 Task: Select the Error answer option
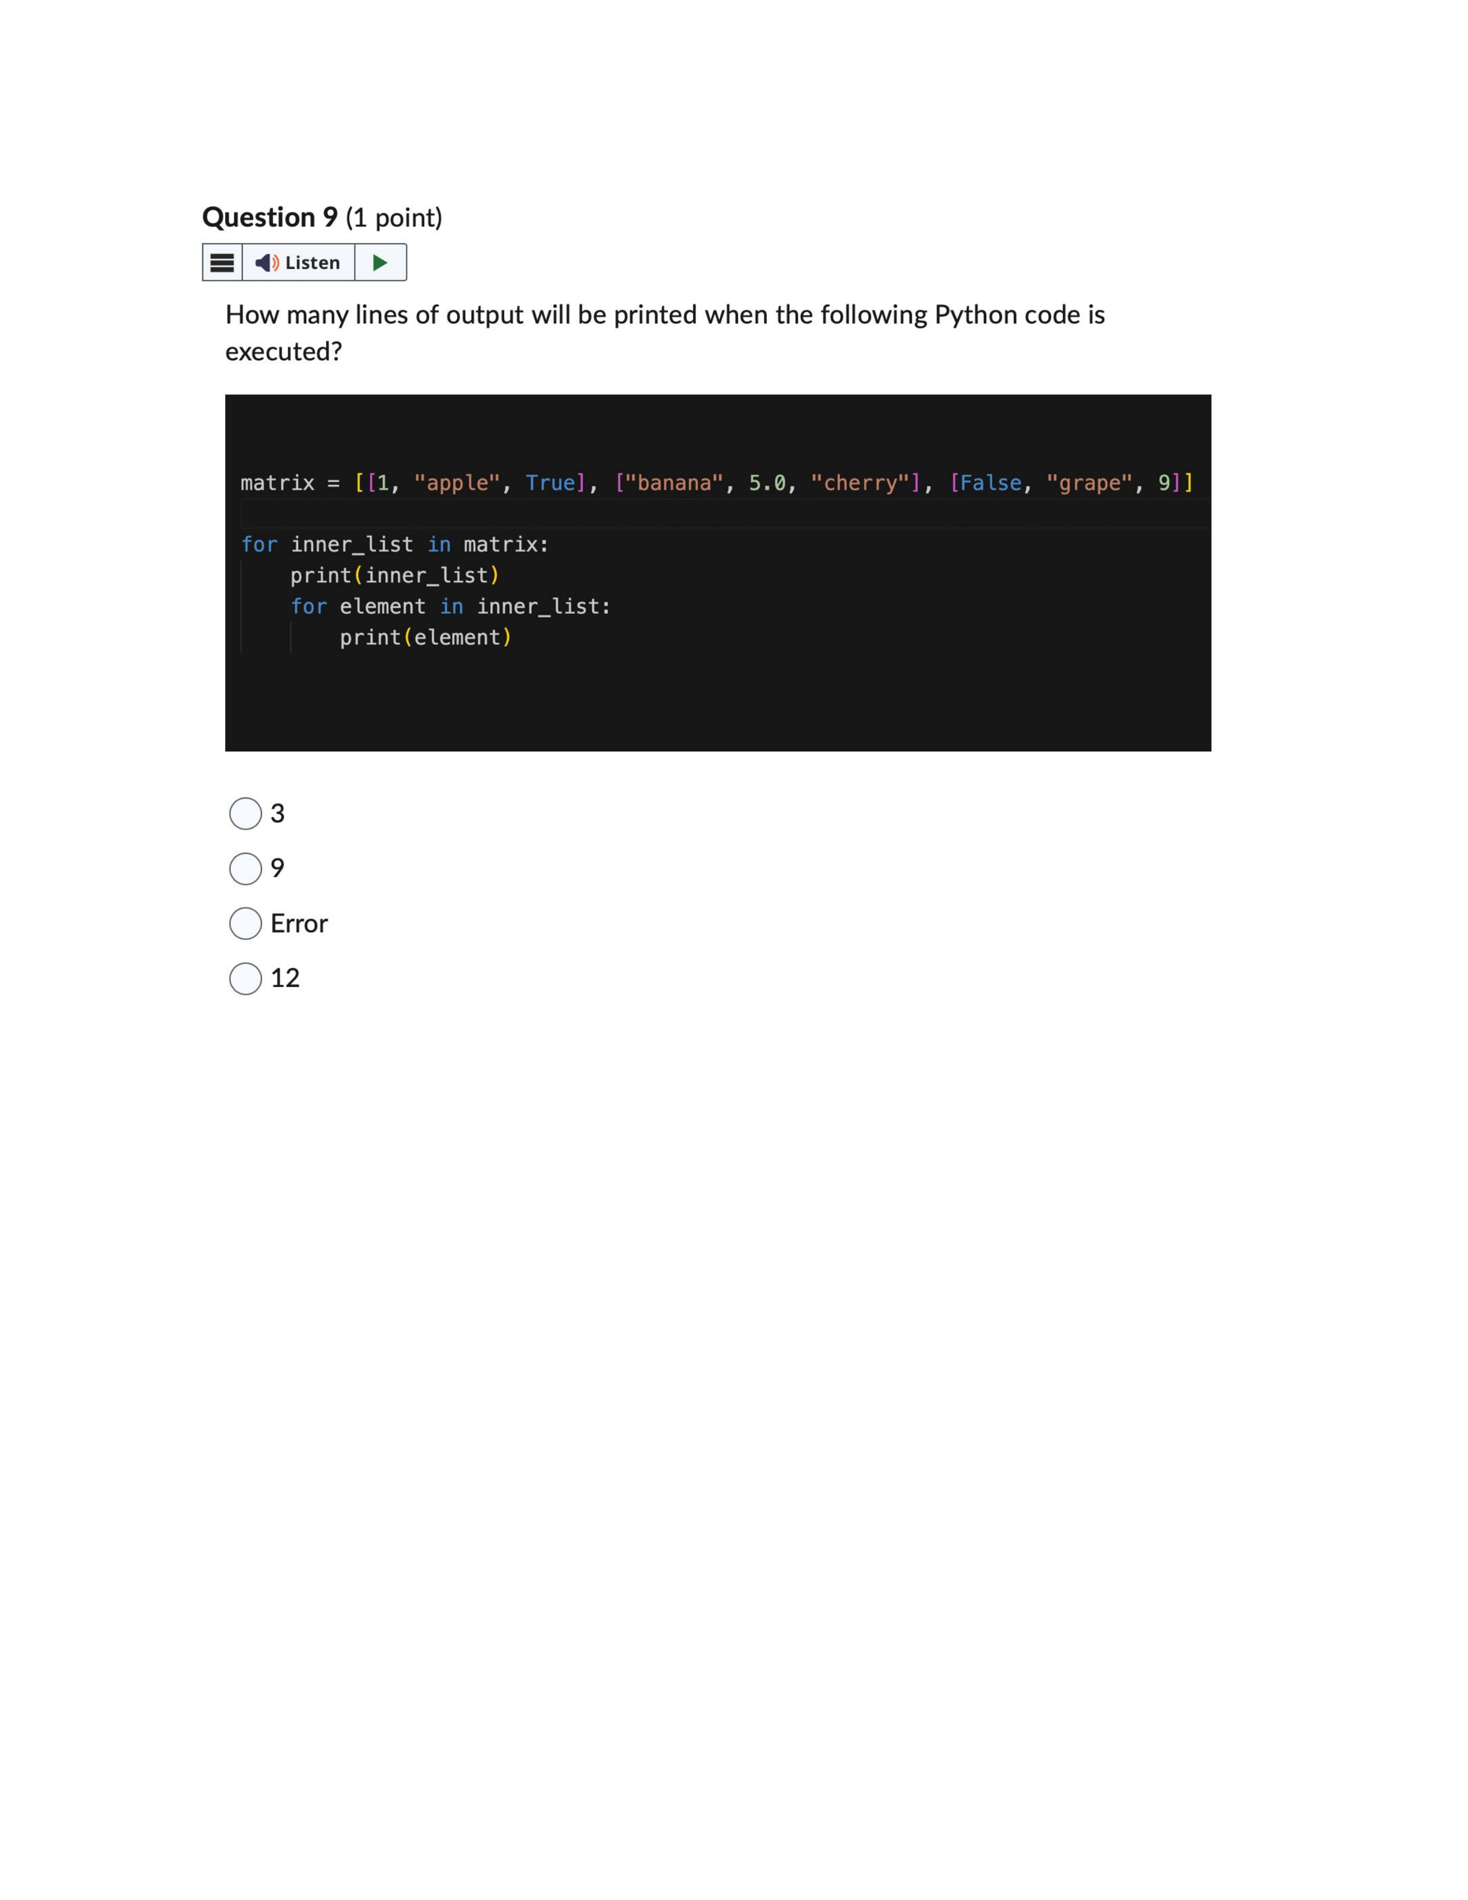click(246, 923)
